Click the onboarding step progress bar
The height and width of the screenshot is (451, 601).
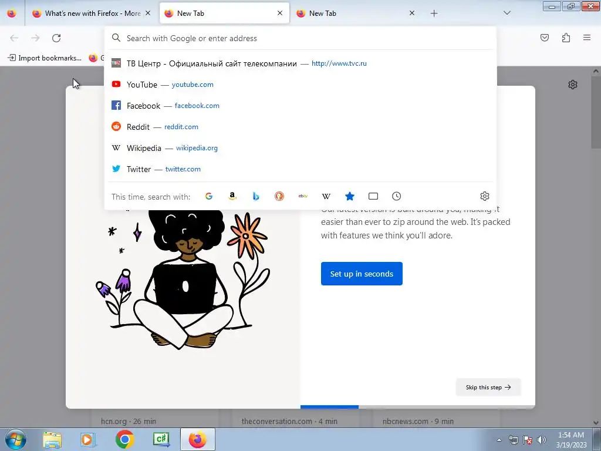(418, 406)
